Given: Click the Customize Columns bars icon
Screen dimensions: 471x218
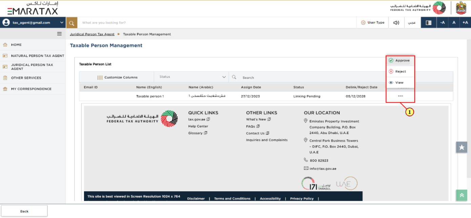Looking at the screenshot, I should click(x=100, y=78).
